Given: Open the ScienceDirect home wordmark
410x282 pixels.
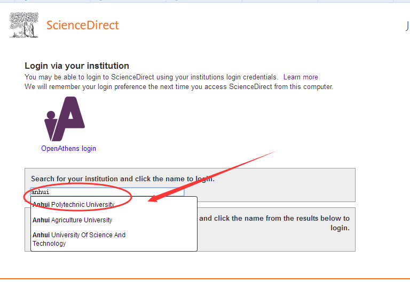Looking at the screenshot, I should 82,25.
